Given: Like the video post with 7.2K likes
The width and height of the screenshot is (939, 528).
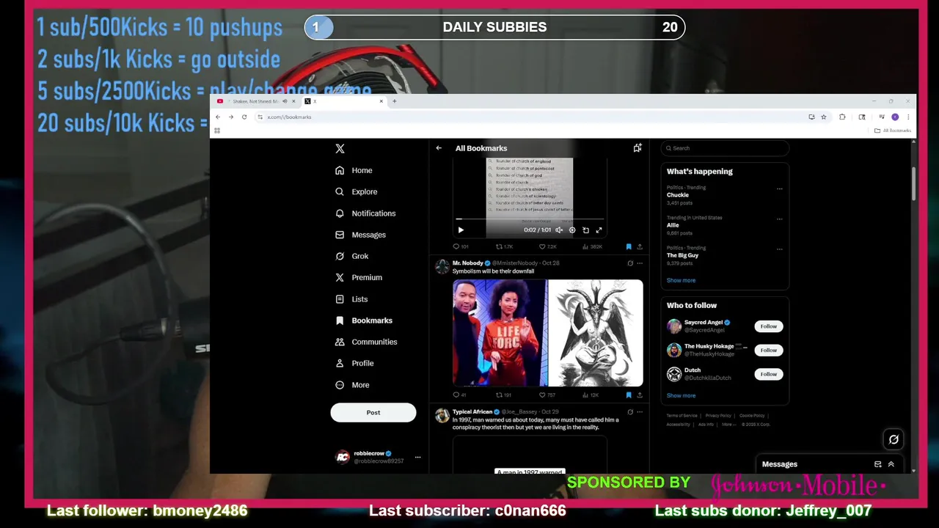Looking at the screenshot, I should (548, 247).
